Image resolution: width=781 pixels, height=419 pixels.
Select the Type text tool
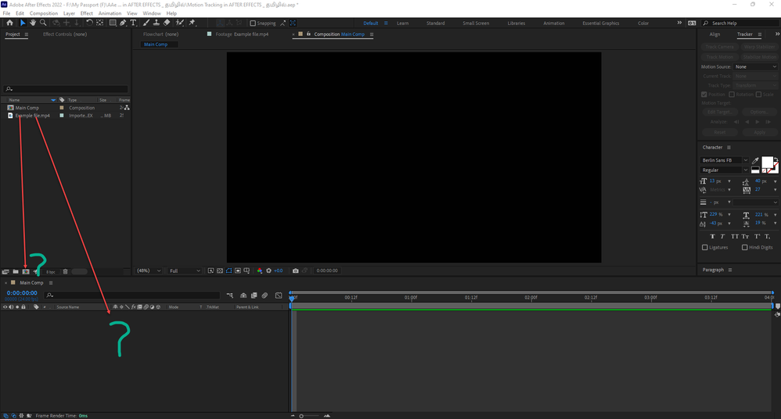click(x=134, y=23)
